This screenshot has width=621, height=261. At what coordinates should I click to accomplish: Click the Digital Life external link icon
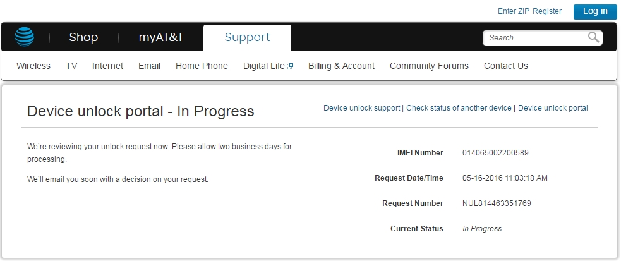pyautogui.click(x=291, y=66)
